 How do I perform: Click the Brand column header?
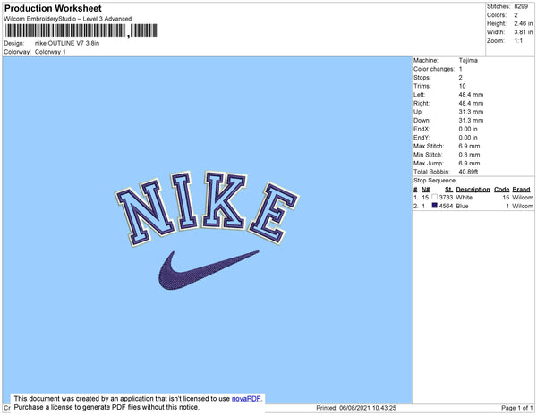pyautogui.click(x=522, y=190)
